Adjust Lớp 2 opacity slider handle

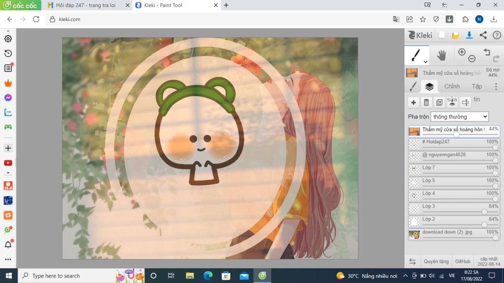click(484, 225)
